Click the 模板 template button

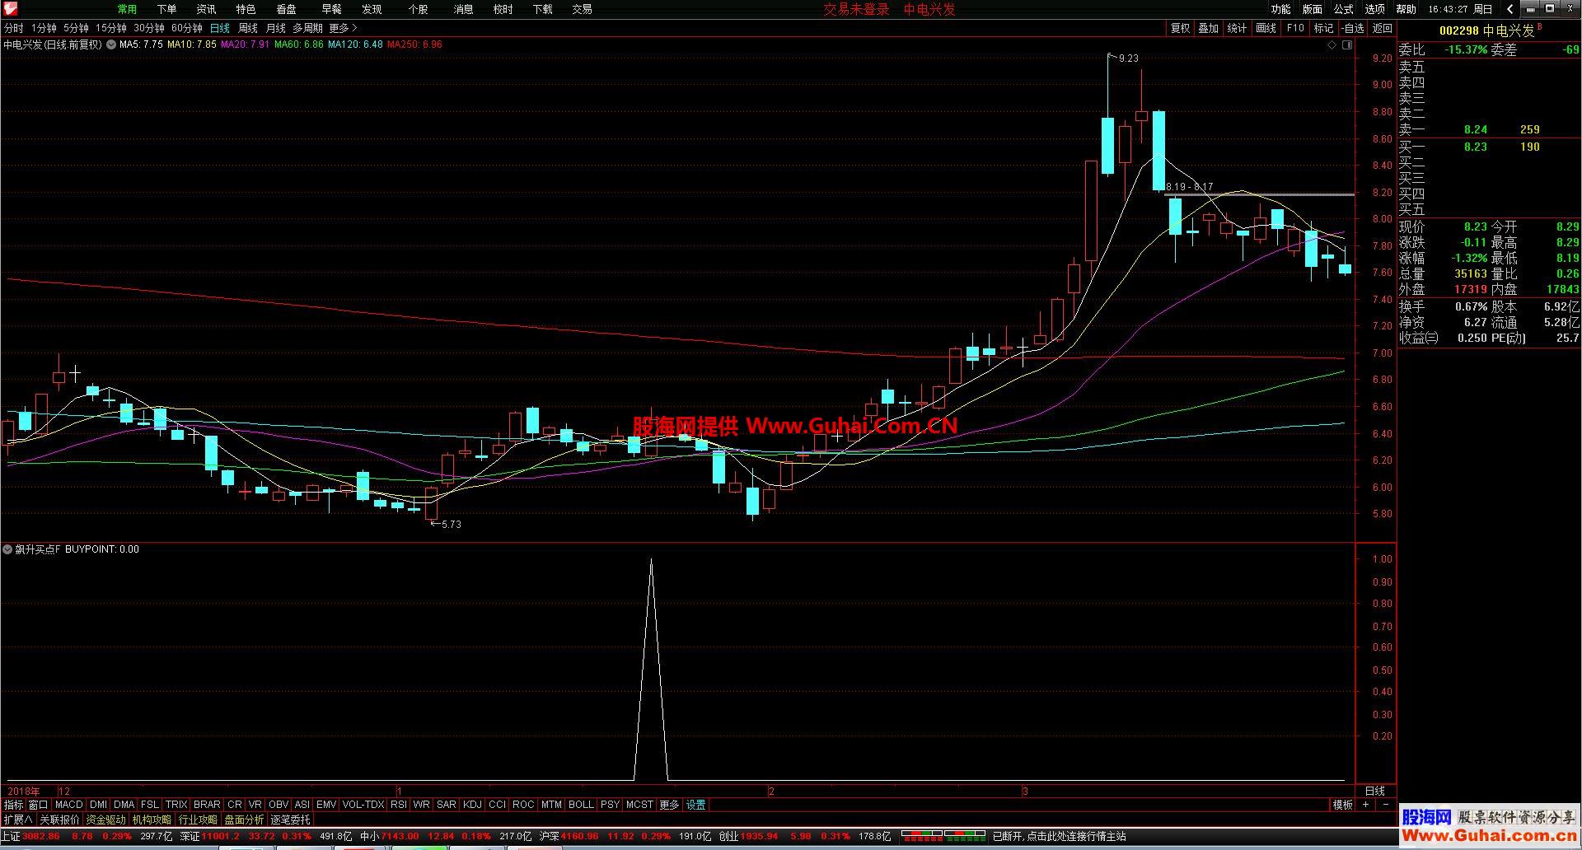point(1343,805)
